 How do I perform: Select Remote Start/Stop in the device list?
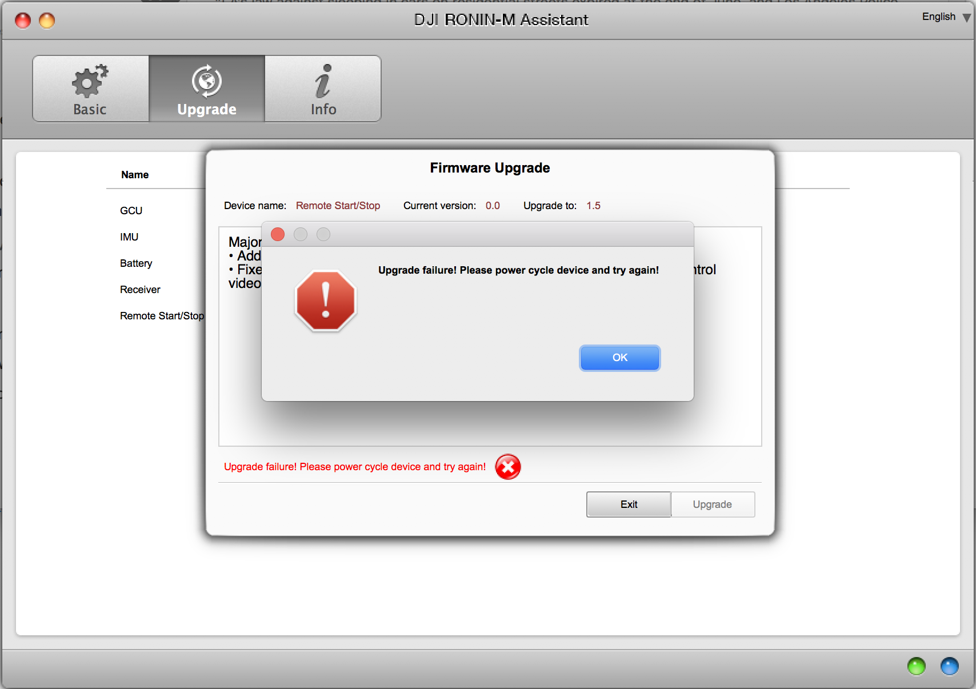click(162, 316)
